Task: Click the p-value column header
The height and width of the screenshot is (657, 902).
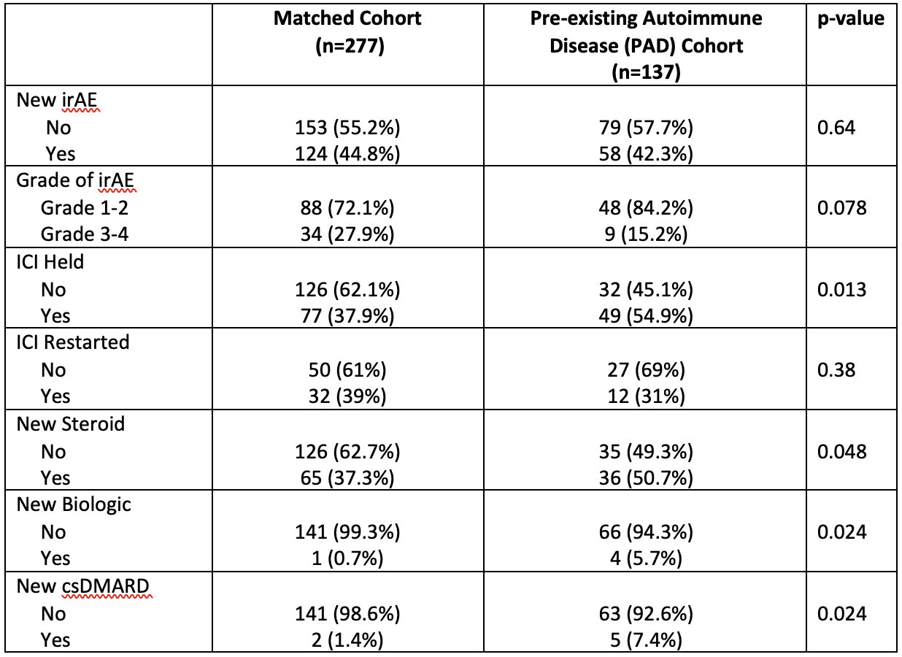Action: 850,19
